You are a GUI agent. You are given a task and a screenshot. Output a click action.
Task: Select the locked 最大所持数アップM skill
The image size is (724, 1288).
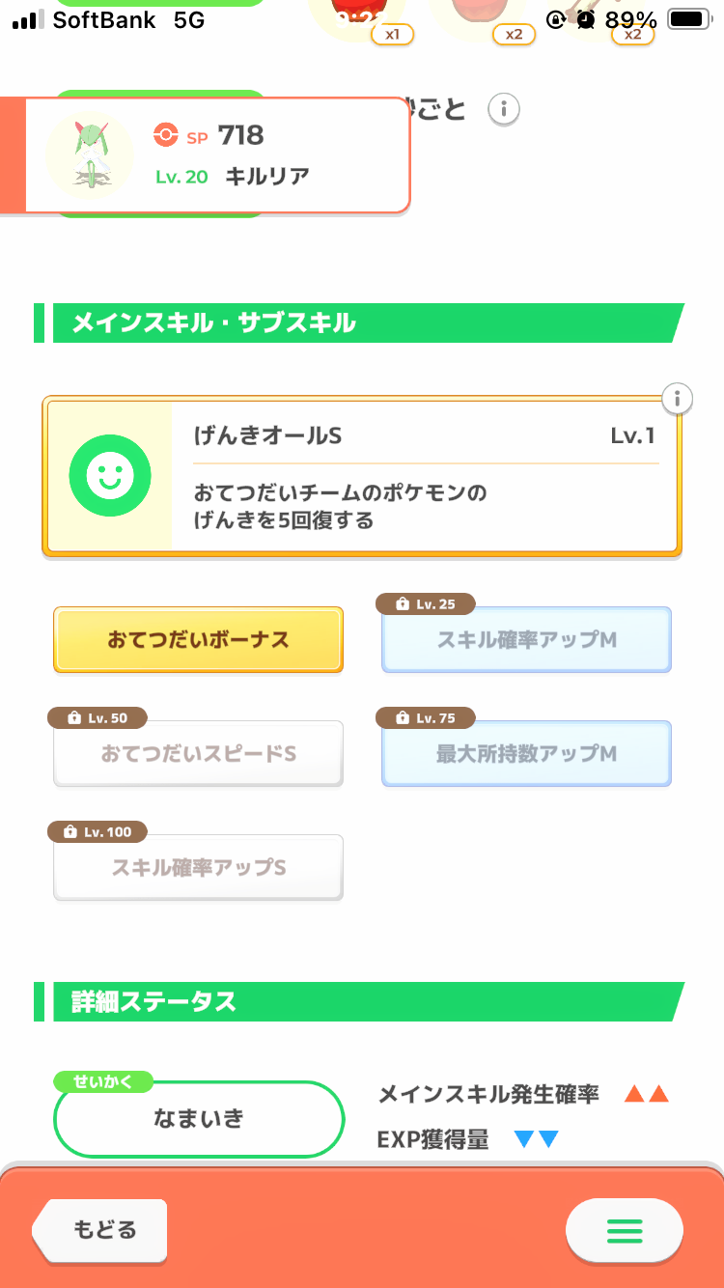[526, 754]
